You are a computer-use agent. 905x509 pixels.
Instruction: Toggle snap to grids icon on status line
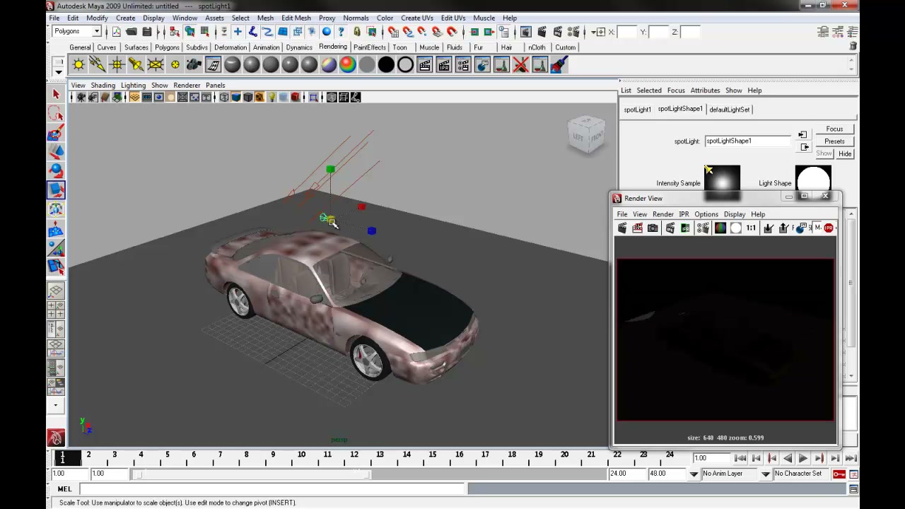[x=393, y=32]
